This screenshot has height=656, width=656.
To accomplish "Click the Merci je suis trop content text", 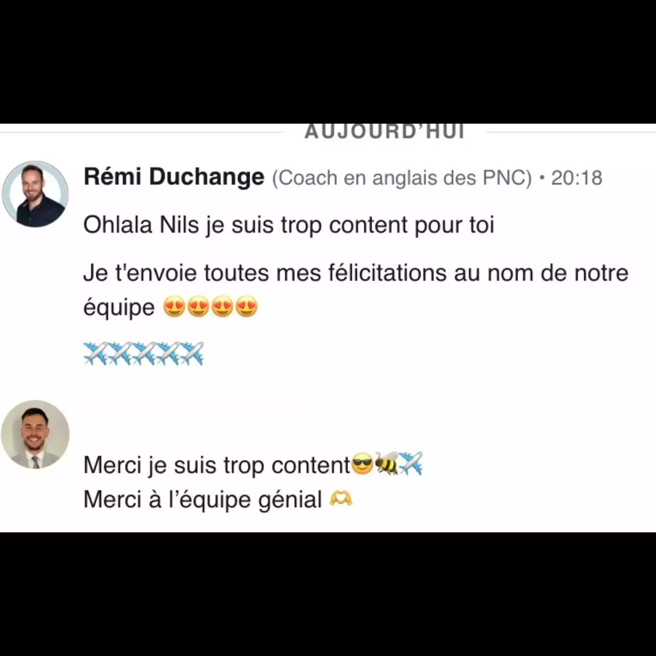I will click(x=217, y=465).
